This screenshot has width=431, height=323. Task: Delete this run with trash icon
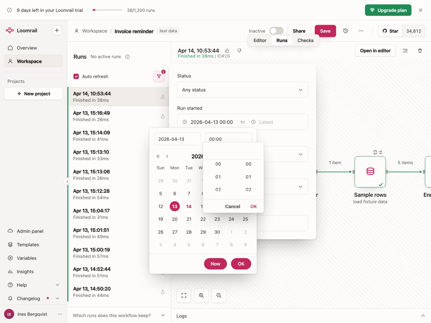[x=420, y=51]
